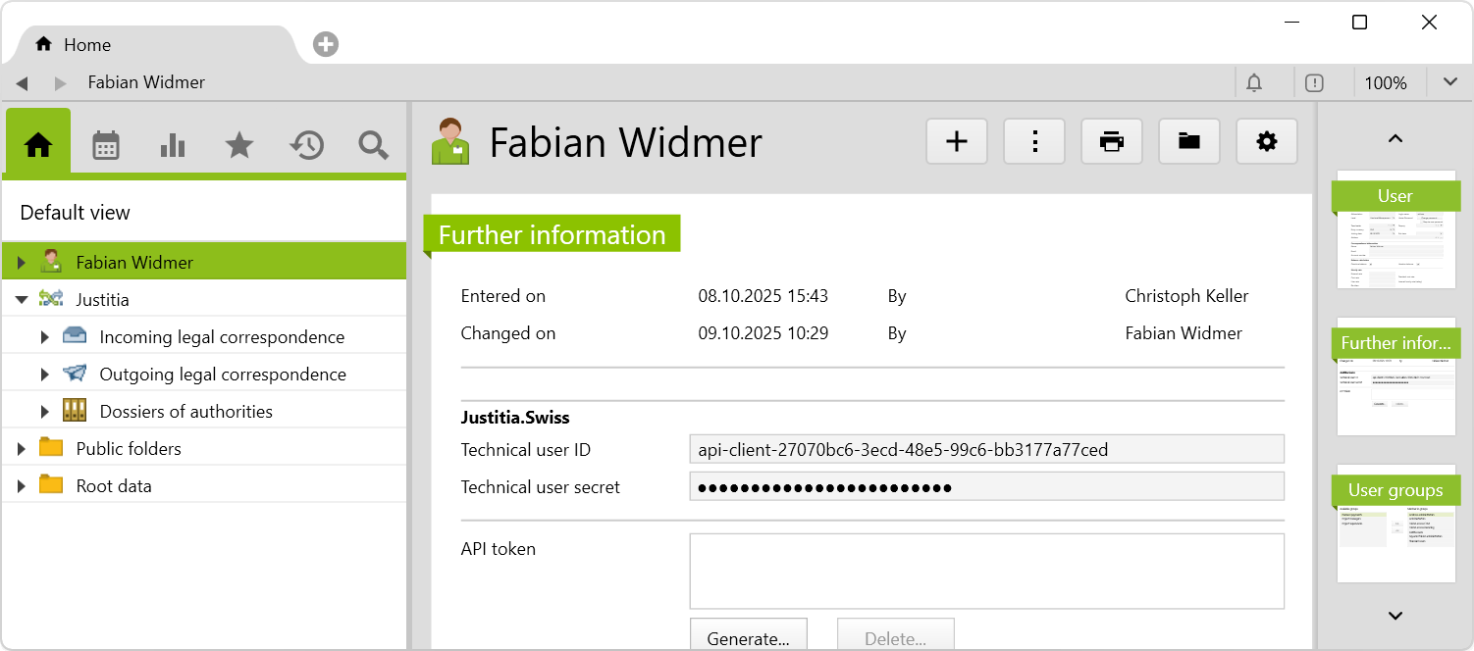Viewport: 1474px width, 651px height.
Task: Expand Incoming legal correspondence node
Action: [x=44, y=337]
